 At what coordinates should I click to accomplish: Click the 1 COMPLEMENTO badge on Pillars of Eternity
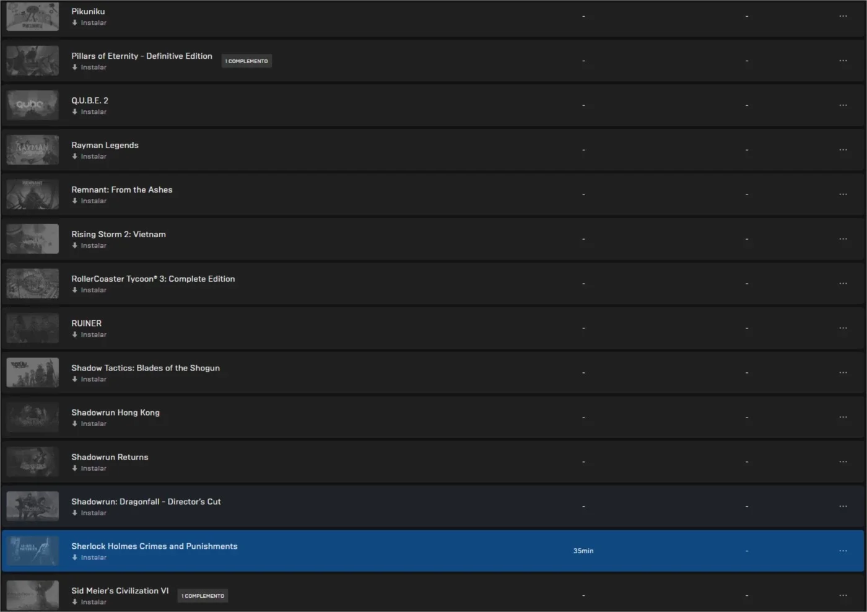pos(246,61)
